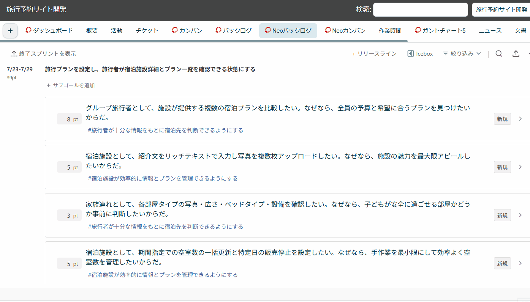Click the sprint goal title 旅行プランを設定し

point(150,69)
